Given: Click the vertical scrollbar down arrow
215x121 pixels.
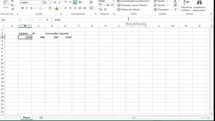Looking at the screenshot, I should pos(212,114).
